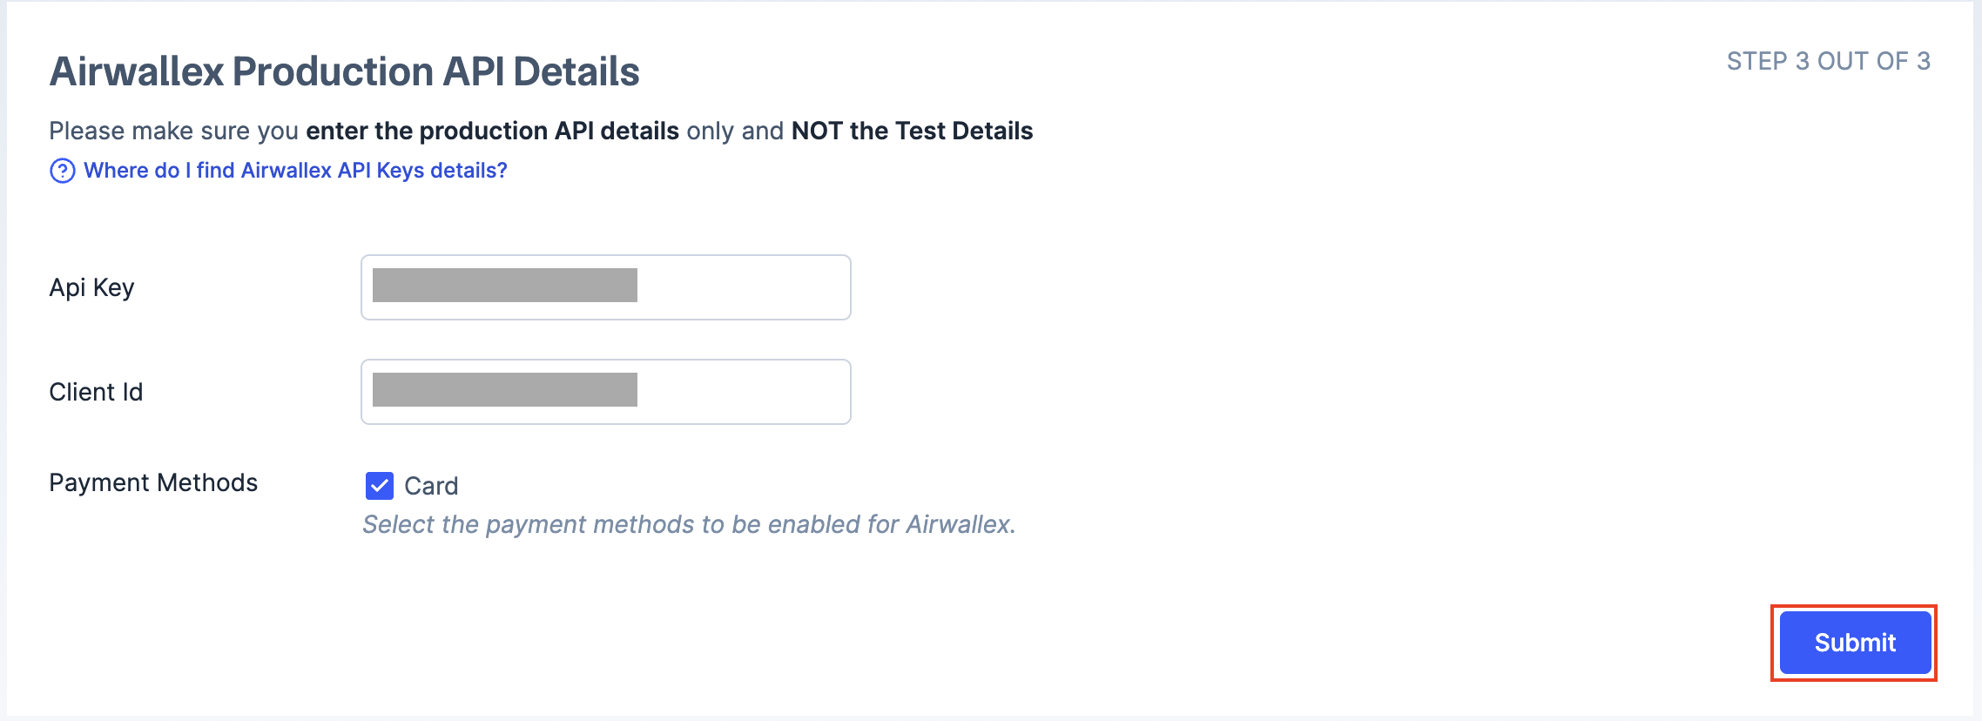Click the 'Api Key' field label

[x=91, y=287]
